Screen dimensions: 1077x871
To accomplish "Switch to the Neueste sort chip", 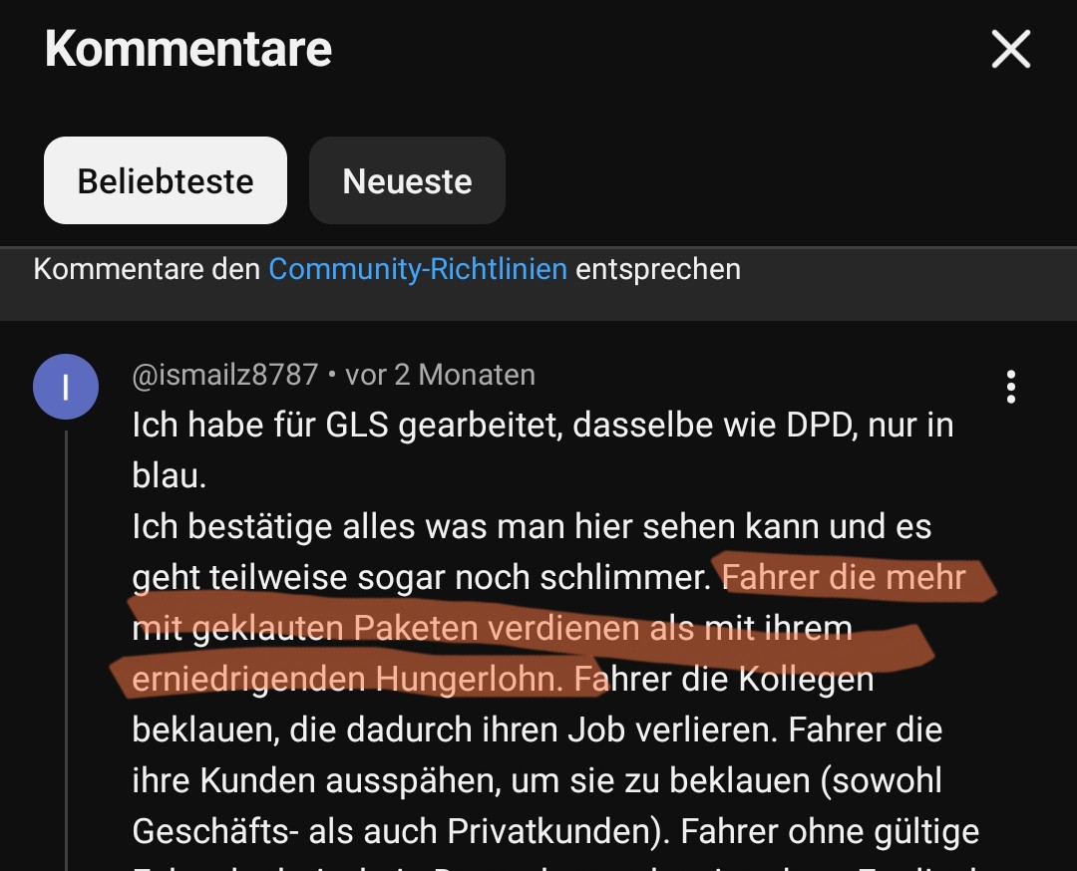I will [x=407, y=180].
